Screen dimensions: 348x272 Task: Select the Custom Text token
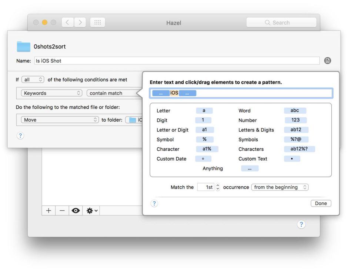[292, 159]
